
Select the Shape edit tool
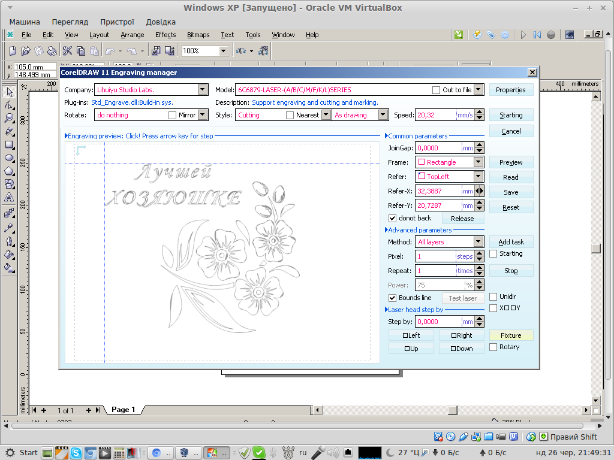[10, 105]
